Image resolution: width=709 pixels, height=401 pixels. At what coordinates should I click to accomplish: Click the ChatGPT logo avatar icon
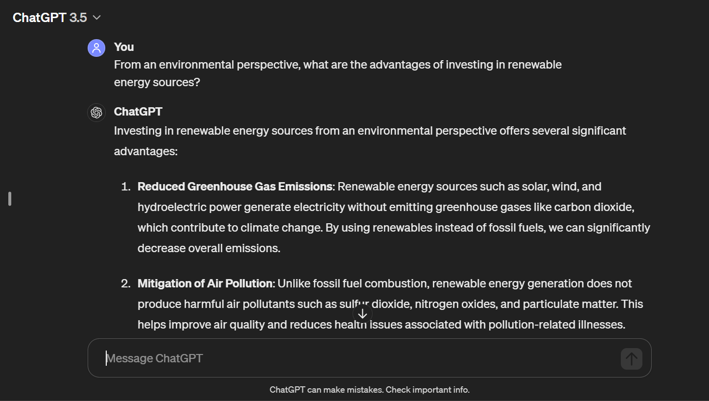tap(96, 113)
